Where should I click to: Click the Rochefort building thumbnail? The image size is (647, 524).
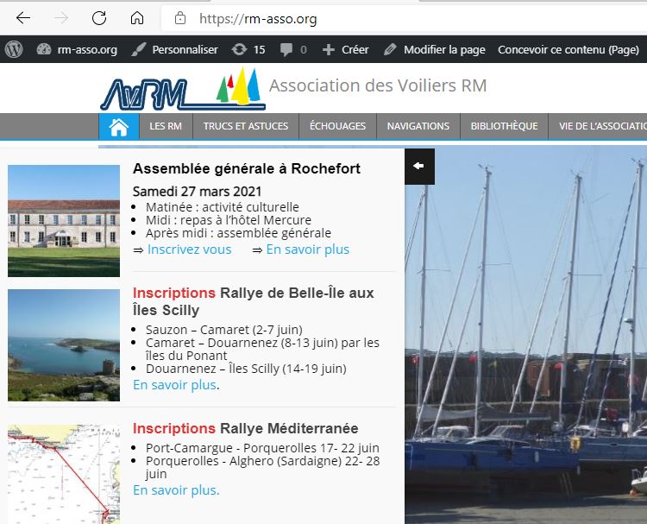pos(64,221)
